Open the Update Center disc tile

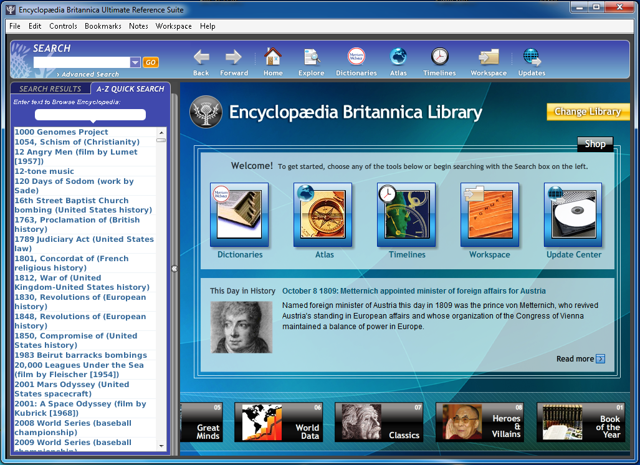573,215
